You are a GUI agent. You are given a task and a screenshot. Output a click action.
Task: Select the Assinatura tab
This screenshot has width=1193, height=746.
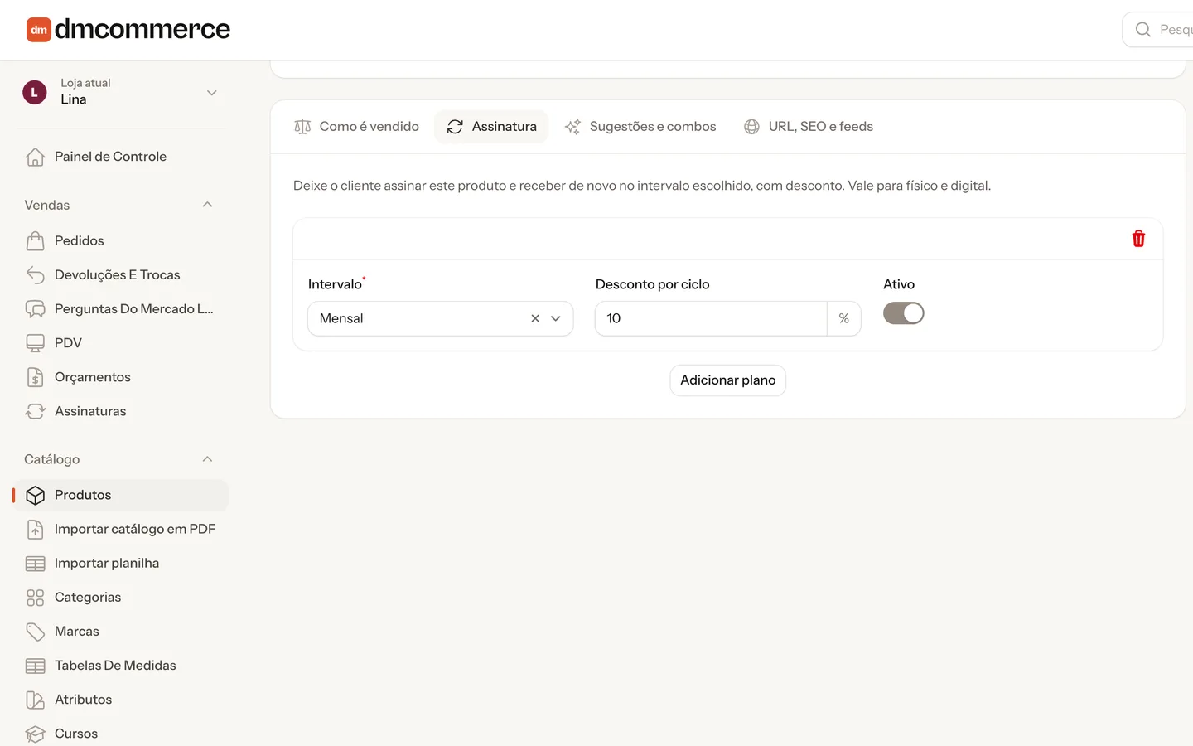(491, 127)
